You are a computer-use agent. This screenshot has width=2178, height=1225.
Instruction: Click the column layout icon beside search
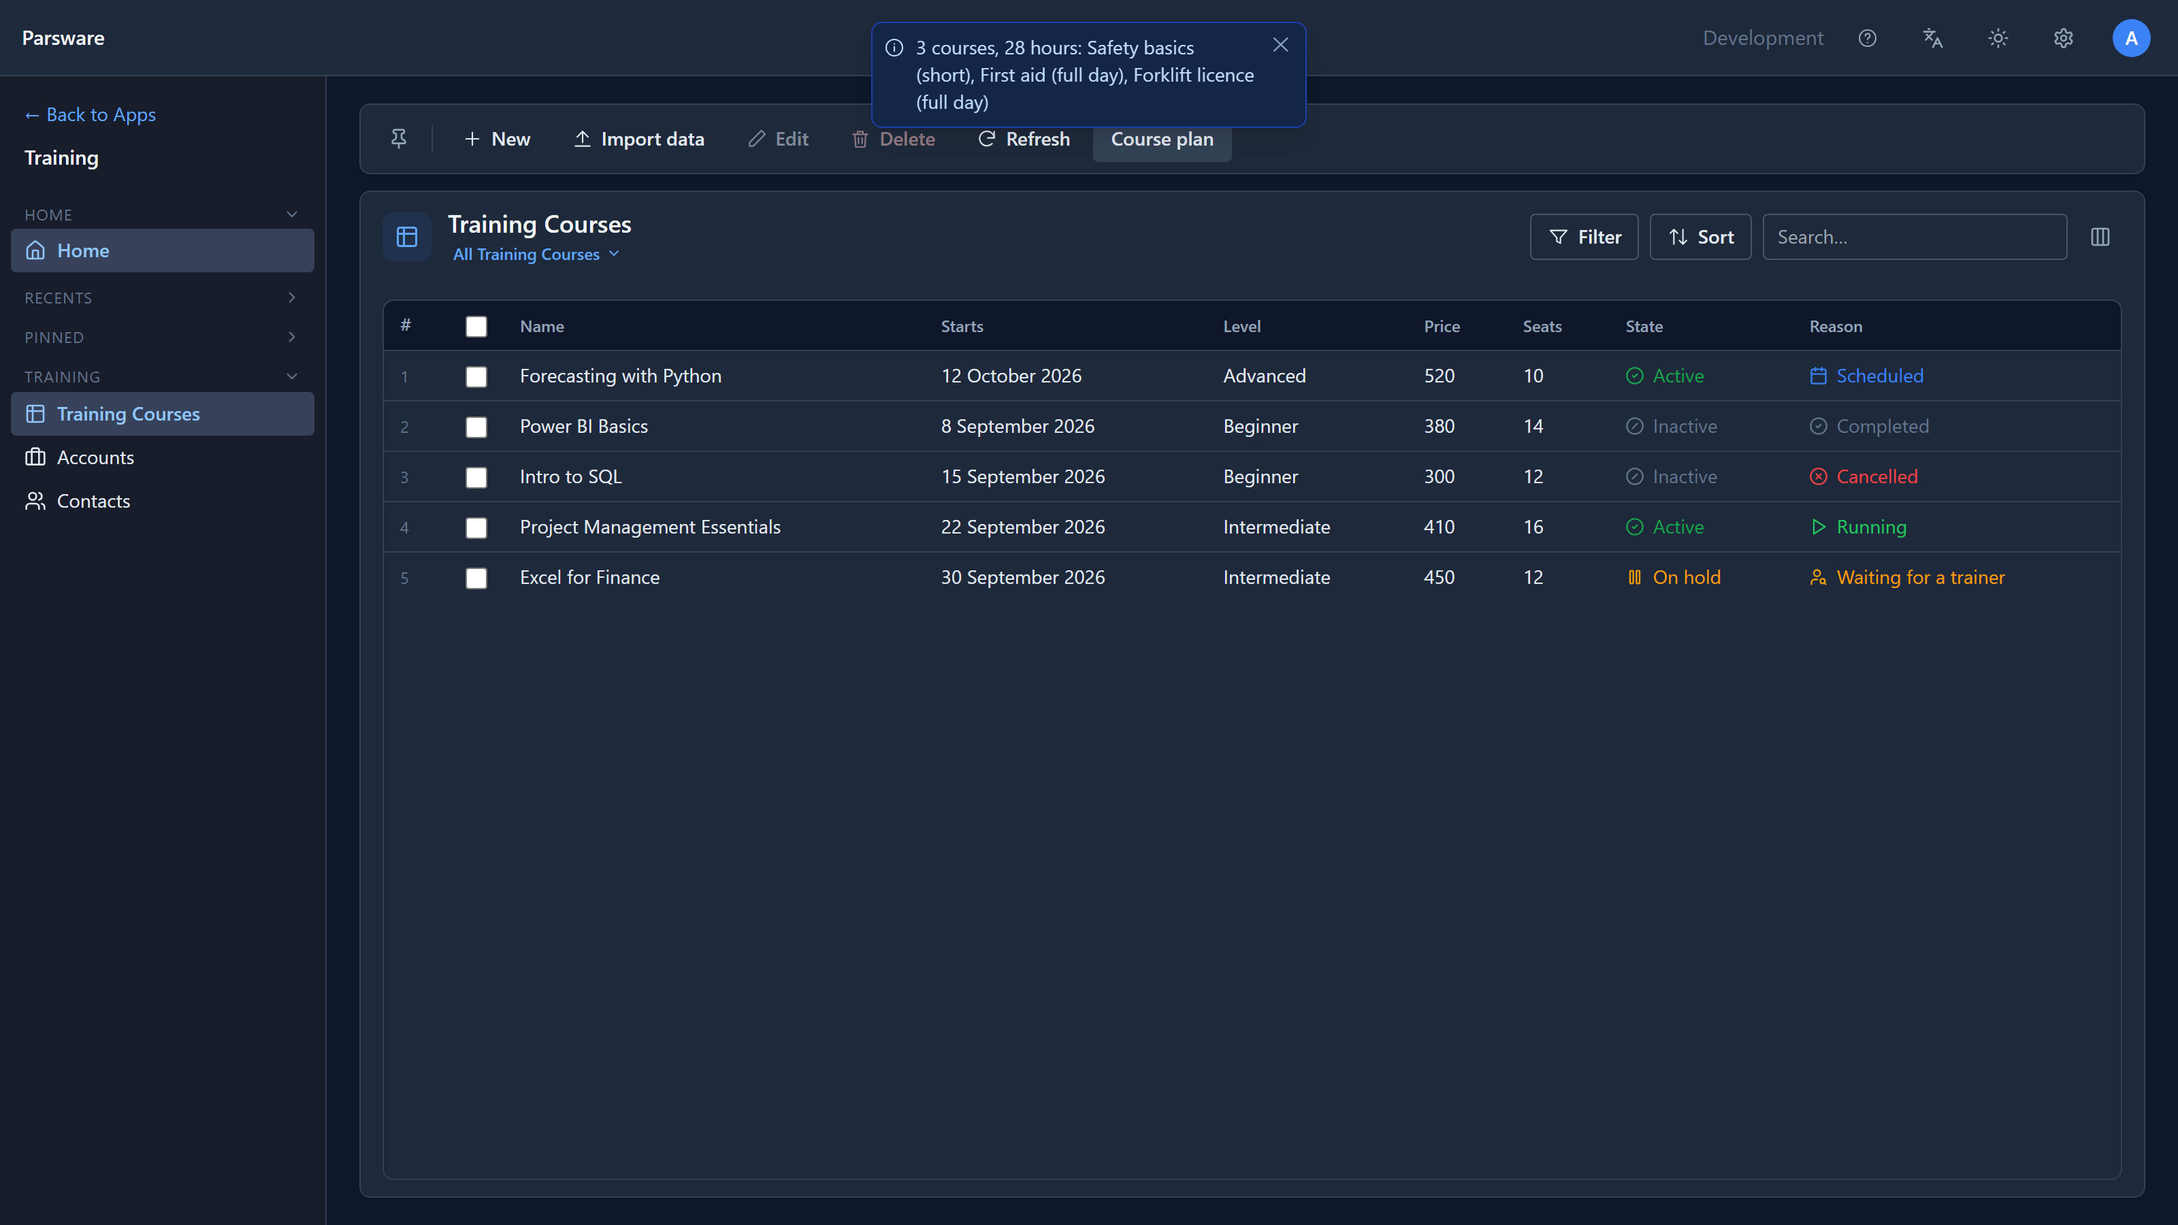coord(2100,237)
